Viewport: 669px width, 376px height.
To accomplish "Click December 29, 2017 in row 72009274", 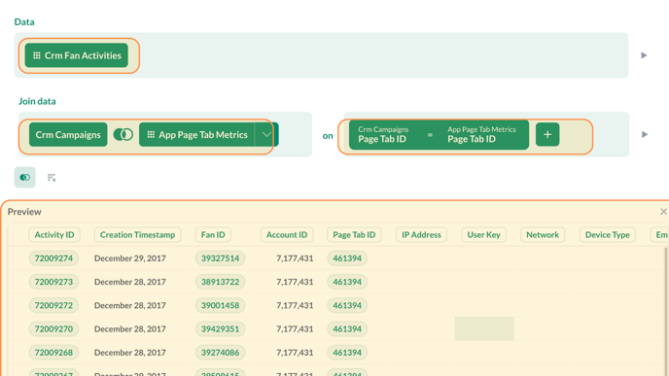I will (x=130, y=258).
